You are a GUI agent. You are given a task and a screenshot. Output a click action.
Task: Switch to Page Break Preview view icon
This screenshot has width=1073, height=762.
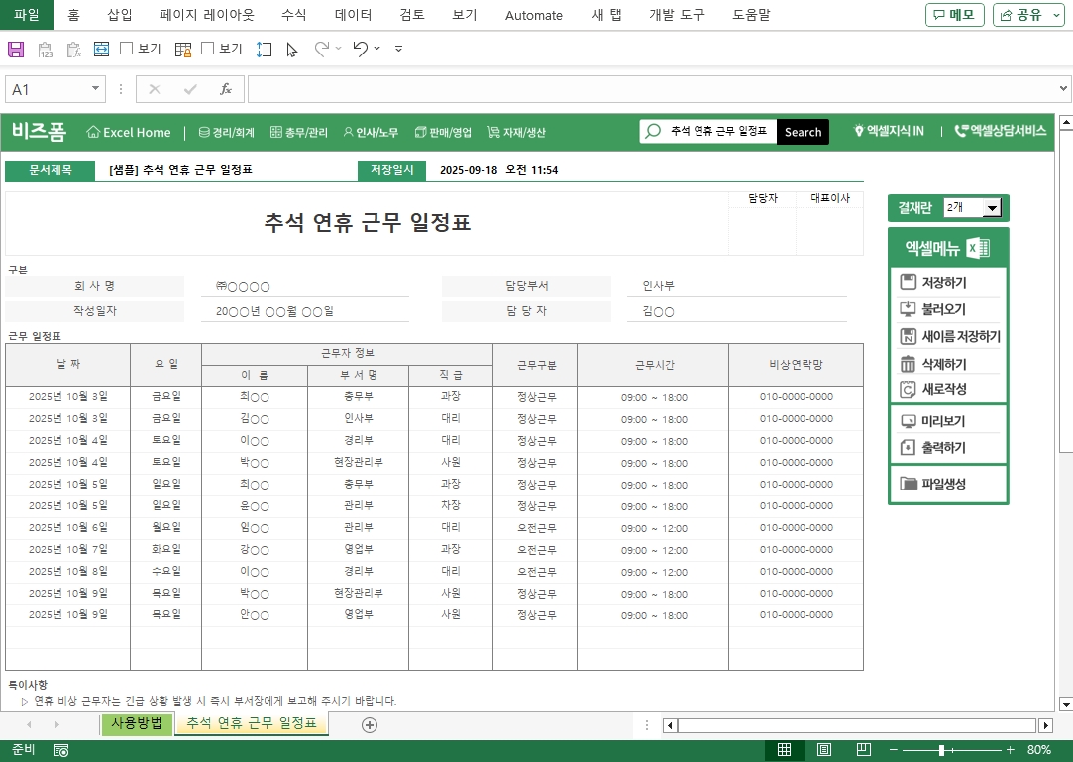coord(863,750)
